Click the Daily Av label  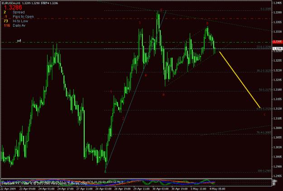point(19,26)
